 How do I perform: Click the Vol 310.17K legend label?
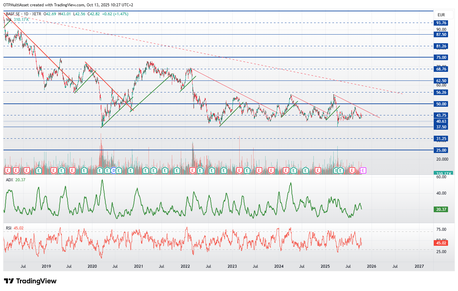(x=17, y=20)
